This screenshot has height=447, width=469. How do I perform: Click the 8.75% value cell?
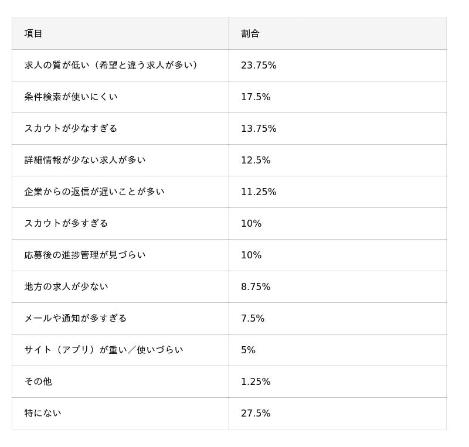pos(256,286)
